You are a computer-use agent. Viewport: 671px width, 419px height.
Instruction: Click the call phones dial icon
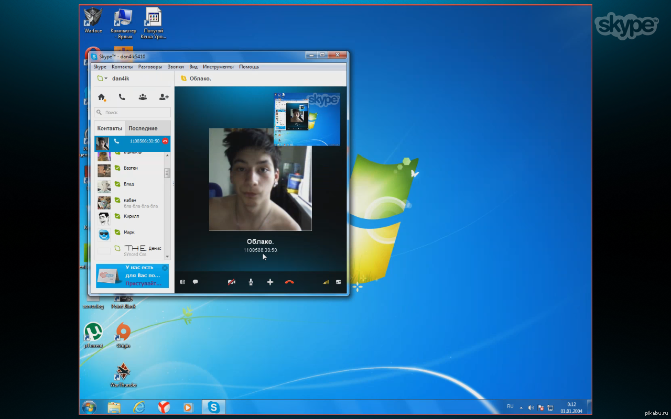(122, 97)
